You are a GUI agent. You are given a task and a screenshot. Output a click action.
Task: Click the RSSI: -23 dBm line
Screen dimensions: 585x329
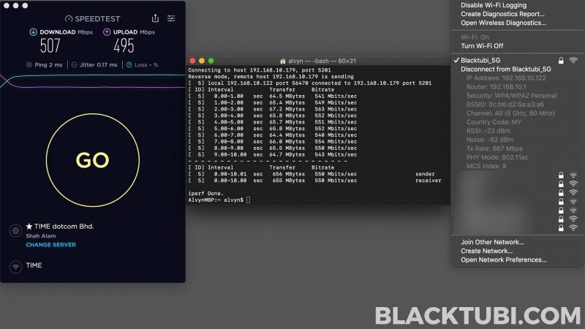(488, 131)
